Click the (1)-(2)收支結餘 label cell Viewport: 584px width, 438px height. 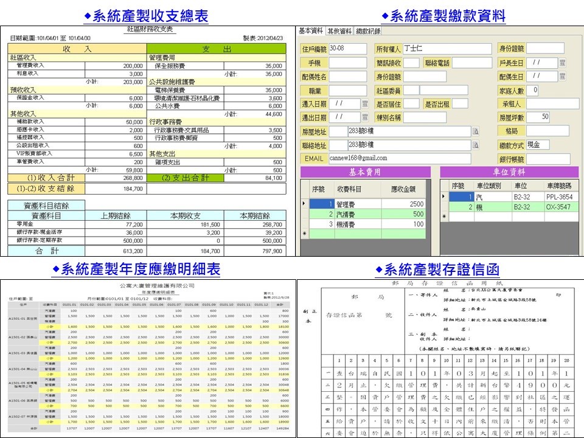[46, 189]
